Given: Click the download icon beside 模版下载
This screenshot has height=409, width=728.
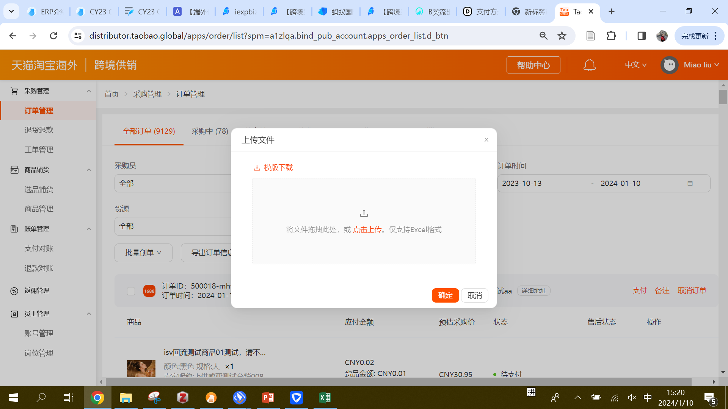Looking at the screenshot, I should click(x=256, y=167).
